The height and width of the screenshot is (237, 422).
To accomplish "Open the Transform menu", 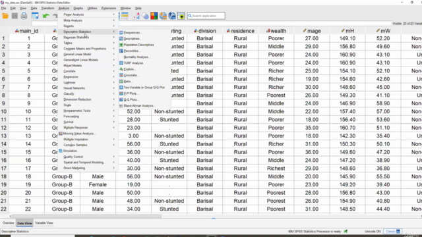I will point(47,9).
